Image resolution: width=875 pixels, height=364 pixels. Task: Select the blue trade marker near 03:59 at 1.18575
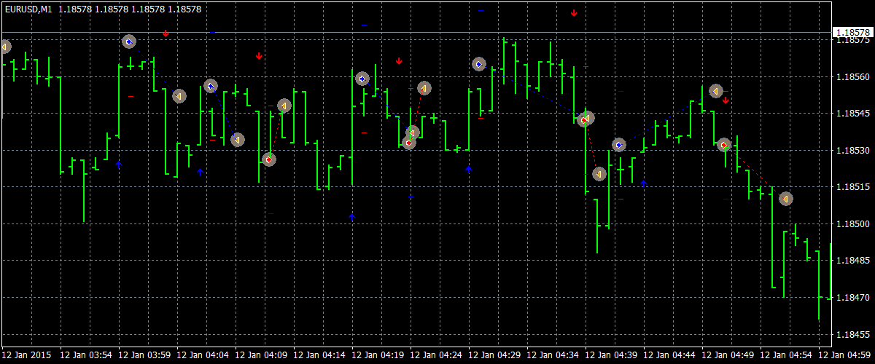click(129, 42)
